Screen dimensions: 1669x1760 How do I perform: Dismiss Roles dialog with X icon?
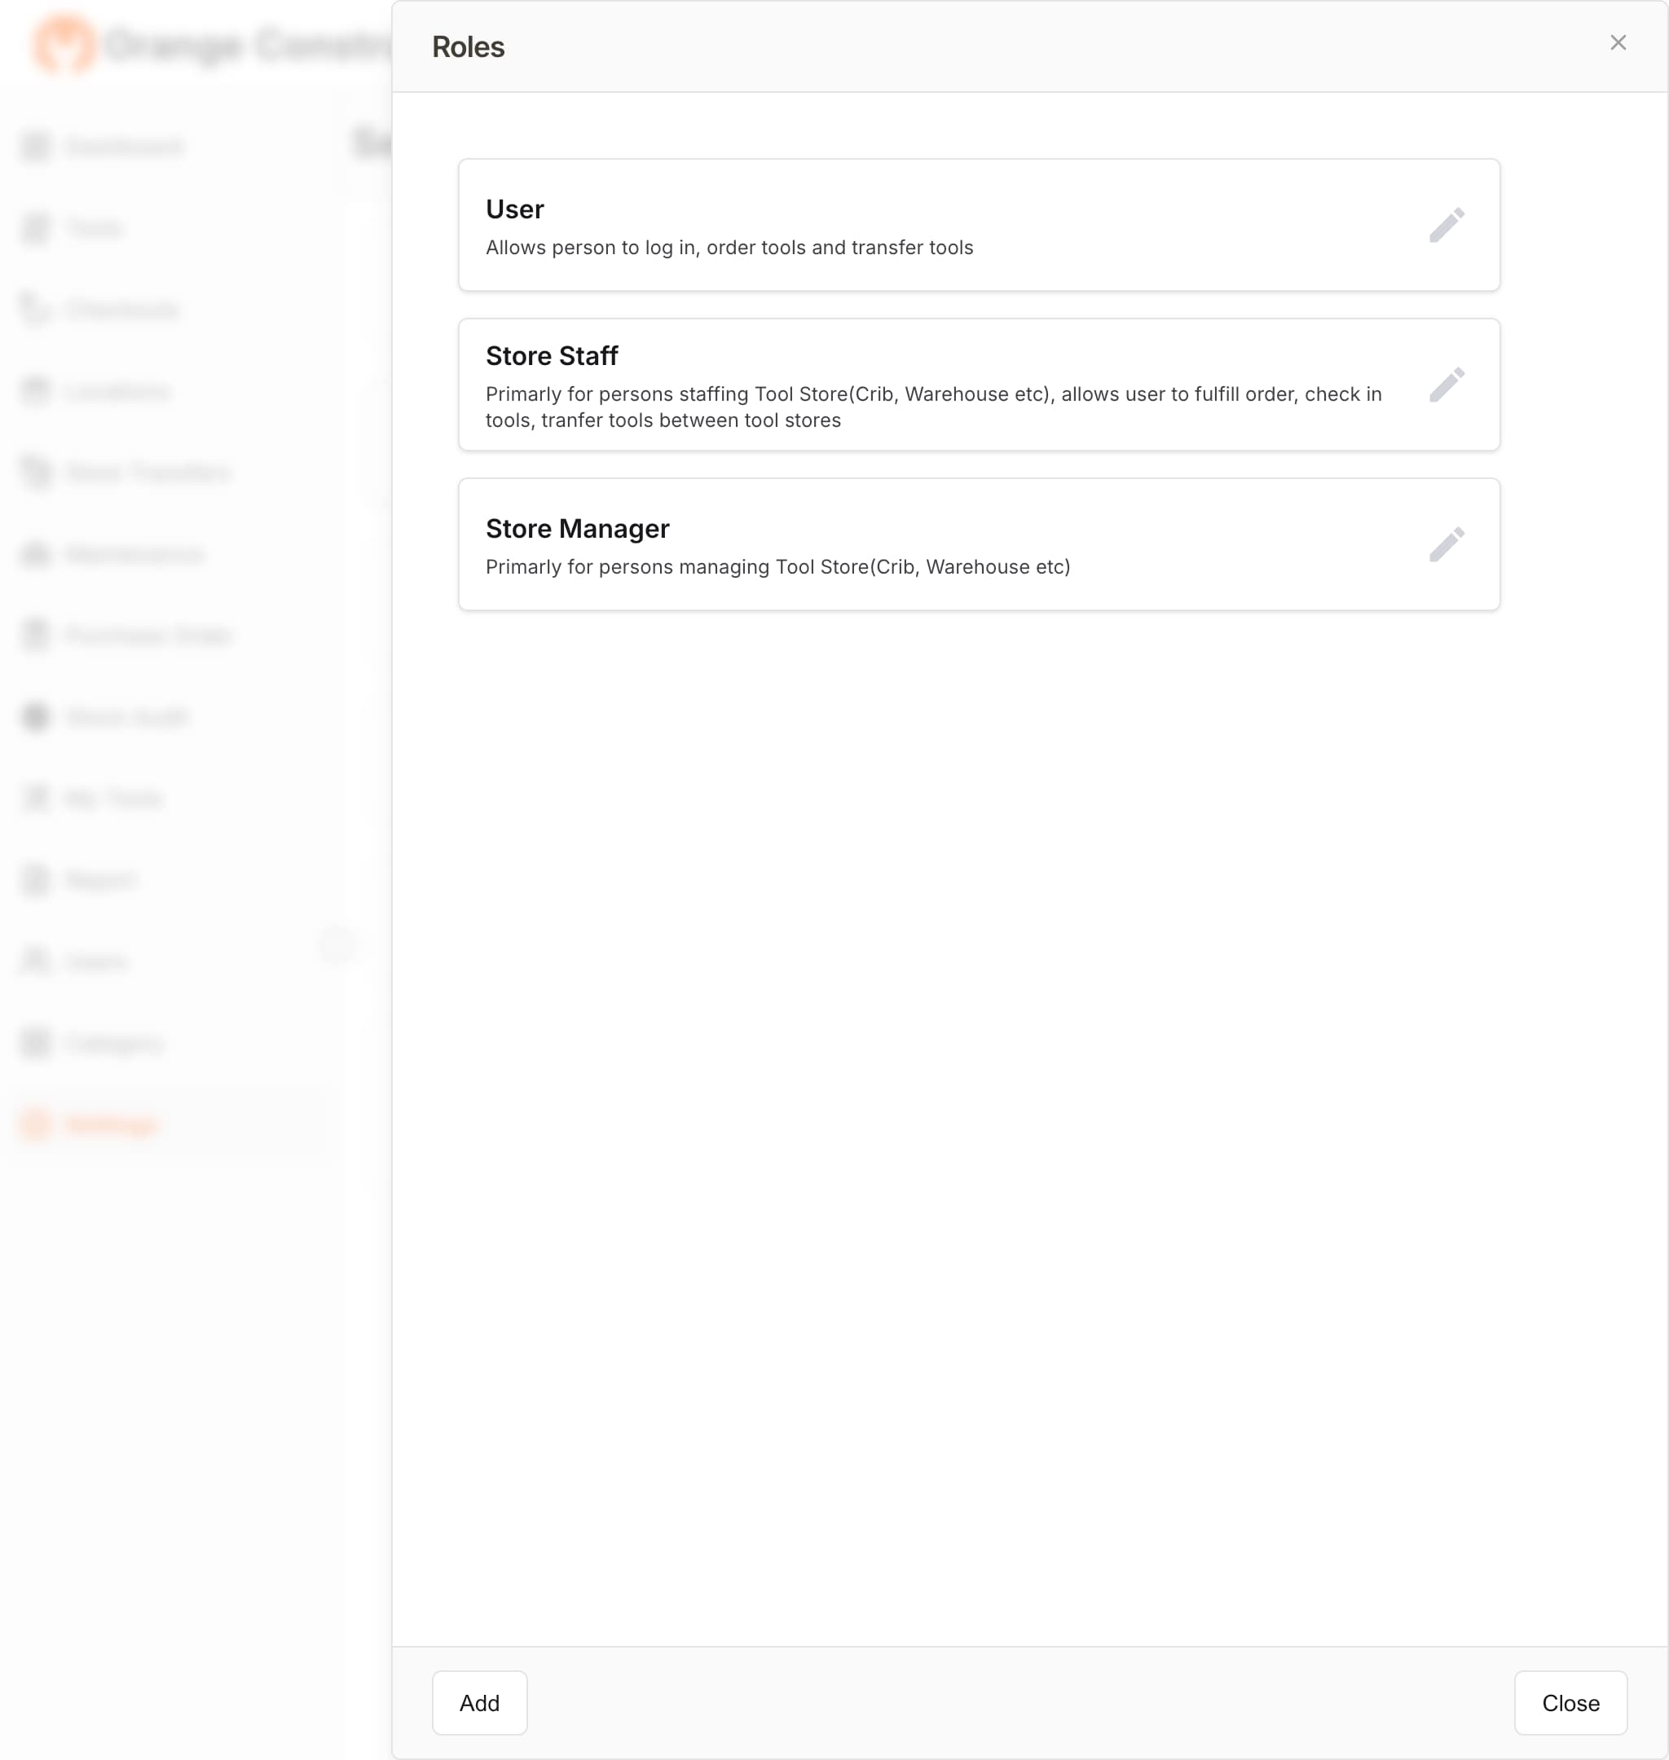point(1618,42)
